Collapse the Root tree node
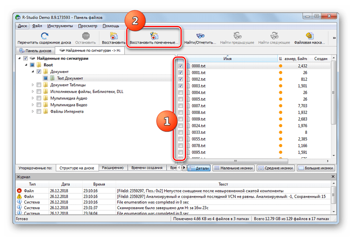Screen dimensions: 352x237 pos(26,65)
